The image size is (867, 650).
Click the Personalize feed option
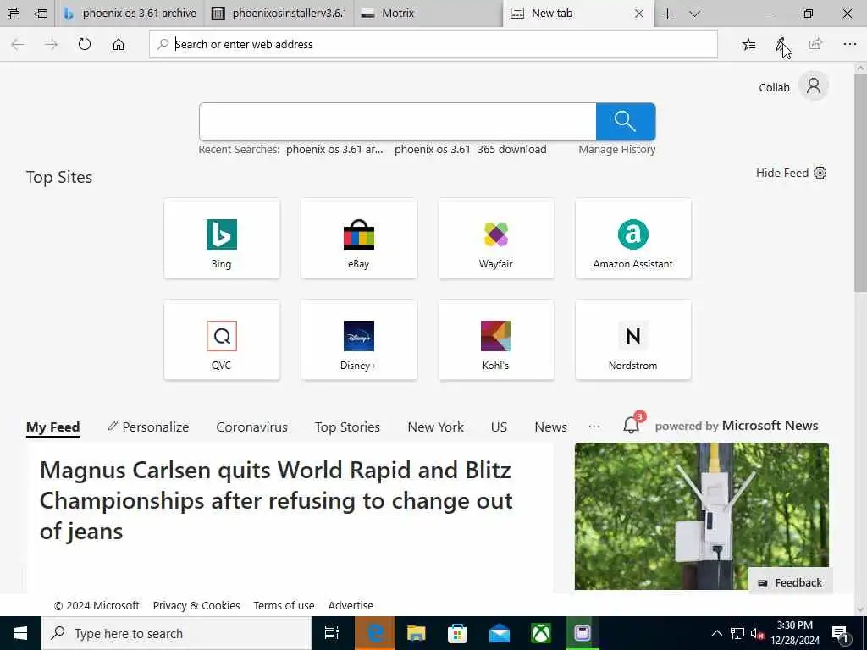click(x=148, y=427)
